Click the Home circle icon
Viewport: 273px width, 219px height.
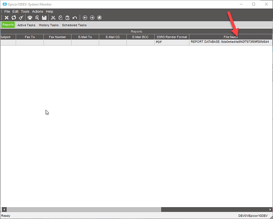point(100,18)
